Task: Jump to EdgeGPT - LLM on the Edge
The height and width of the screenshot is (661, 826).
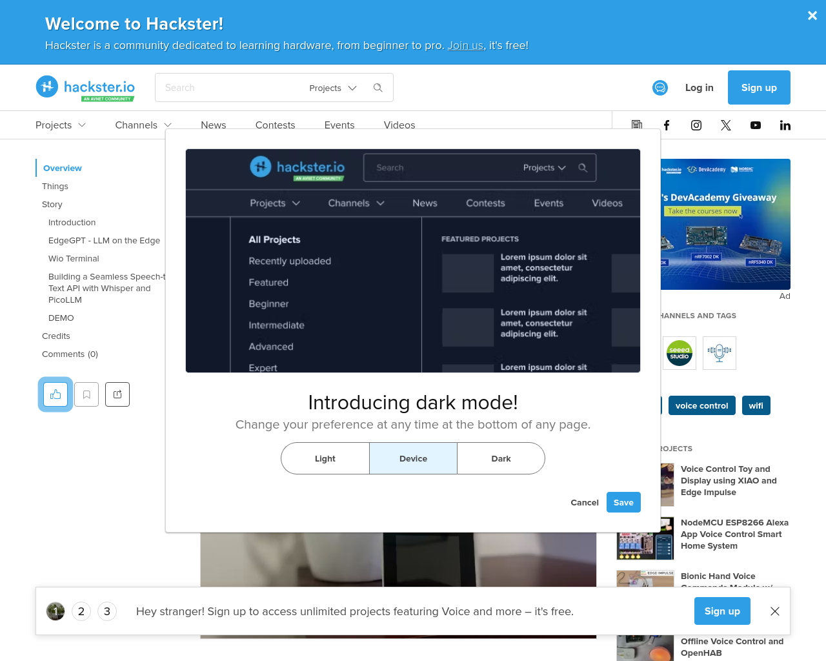Action: (x=105, y=240)
